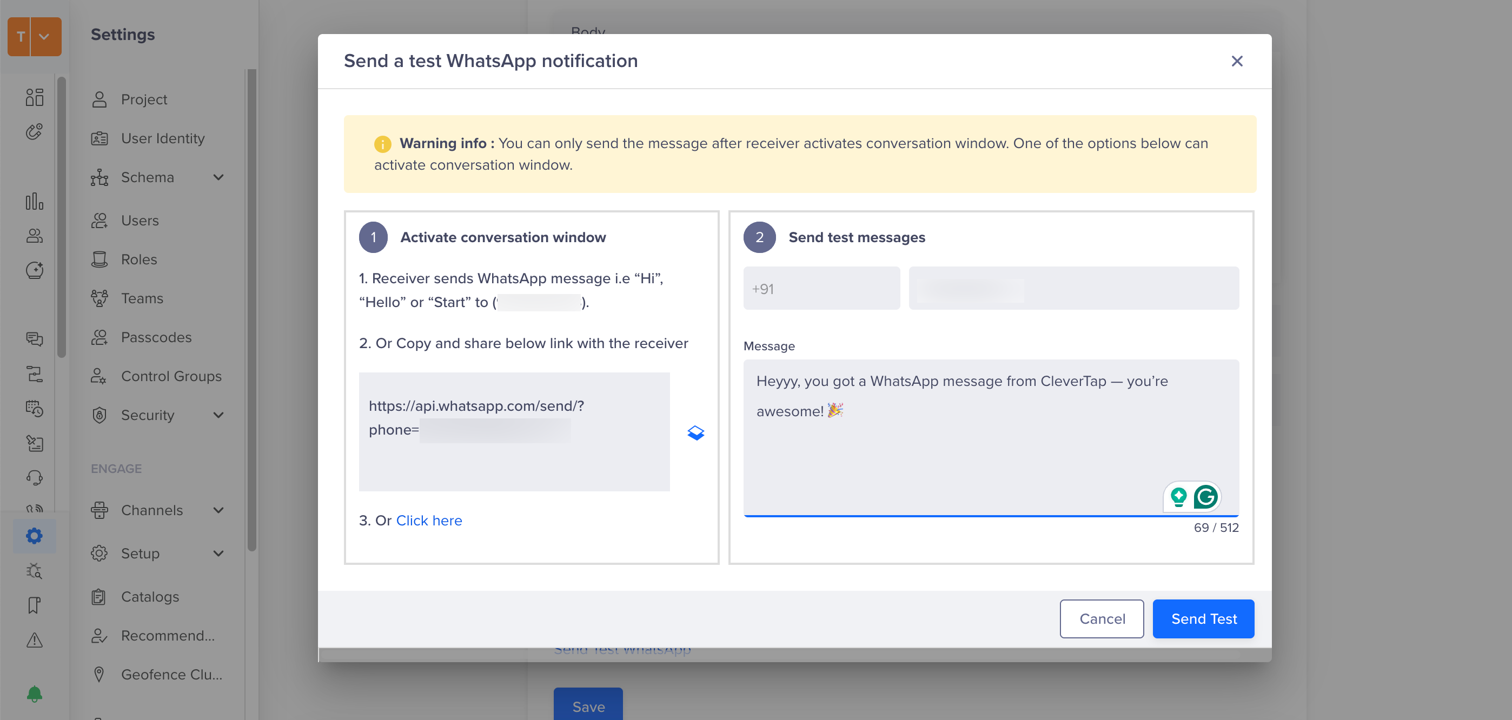Click into the phone number input field
Screen dimensions: 1512x720
(x=1073, y=289)
